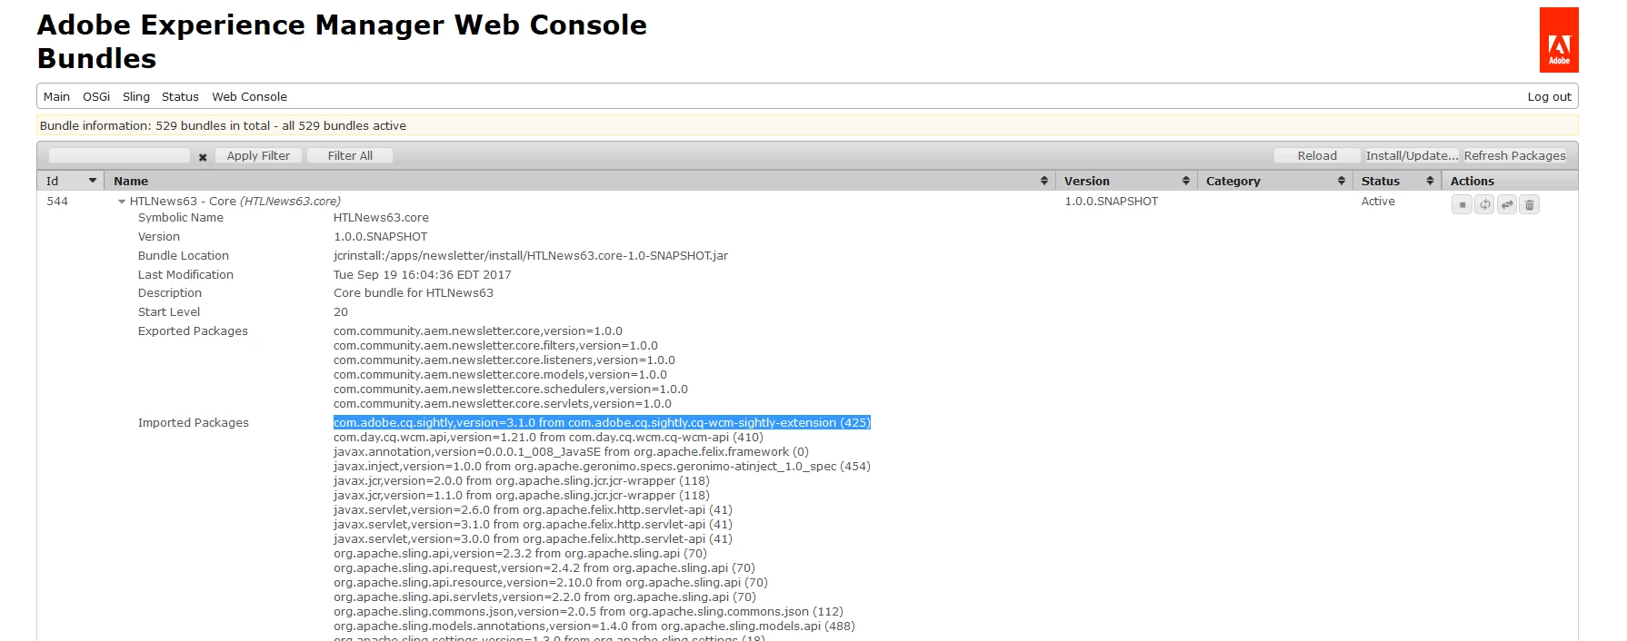
Task: Sort by Version column arrows
Action: point(1185,181)
